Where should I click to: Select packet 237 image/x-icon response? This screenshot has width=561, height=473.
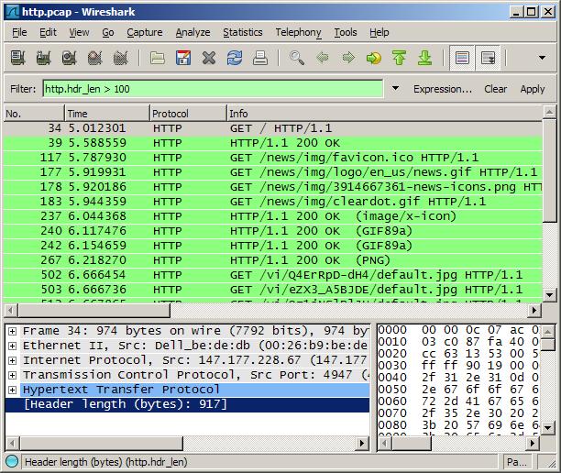click(x=273, y=216)
